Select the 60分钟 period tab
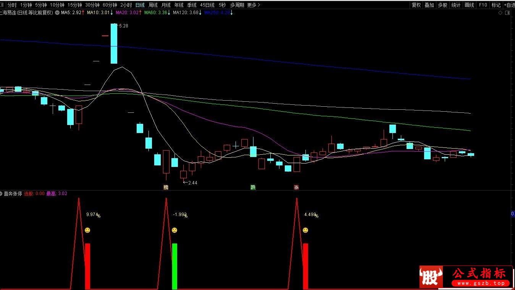Screen dimensions: 515x290 (x=110, y=5)
